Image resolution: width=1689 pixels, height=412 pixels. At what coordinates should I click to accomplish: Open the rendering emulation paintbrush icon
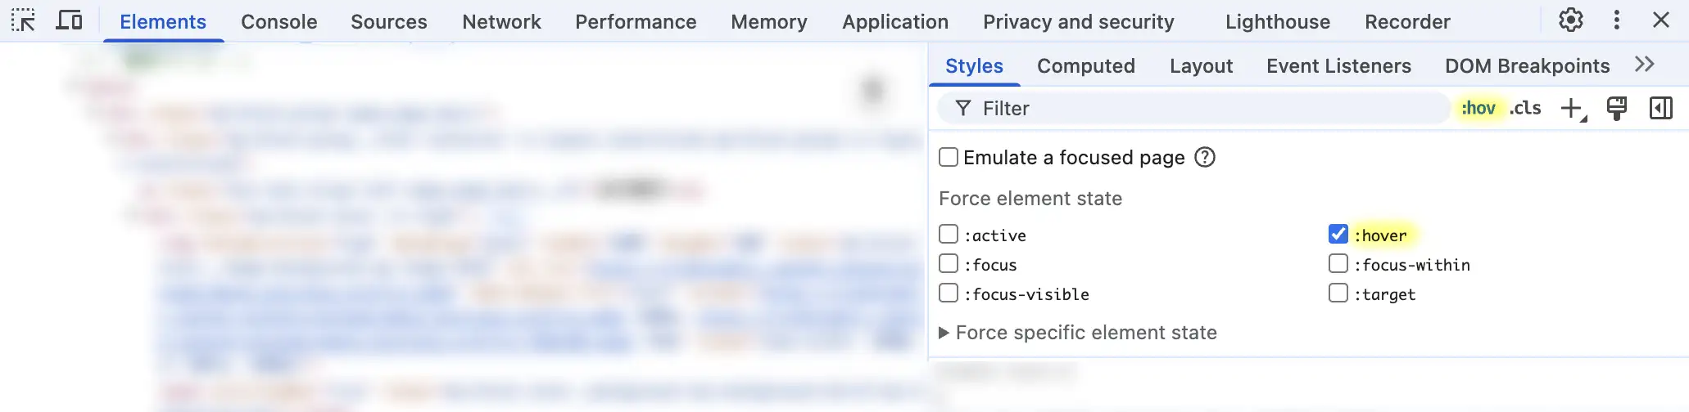coord(1616,109)
